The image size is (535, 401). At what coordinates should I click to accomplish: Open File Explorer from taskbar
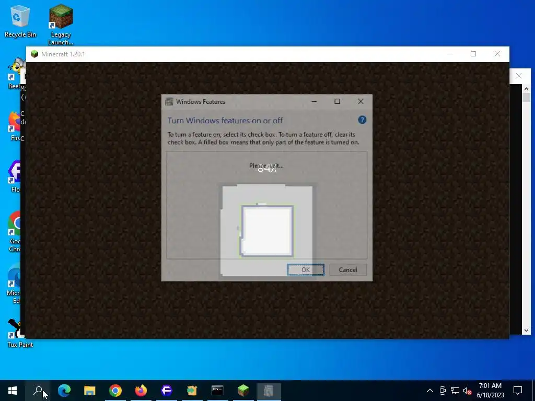point(90,391)
